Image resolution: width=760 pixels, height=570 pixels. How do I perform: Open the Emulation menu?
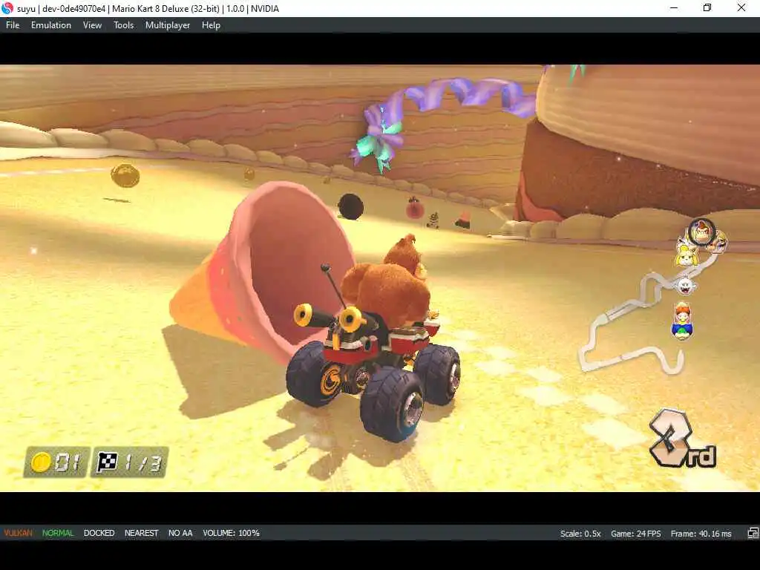click(51, 25)
